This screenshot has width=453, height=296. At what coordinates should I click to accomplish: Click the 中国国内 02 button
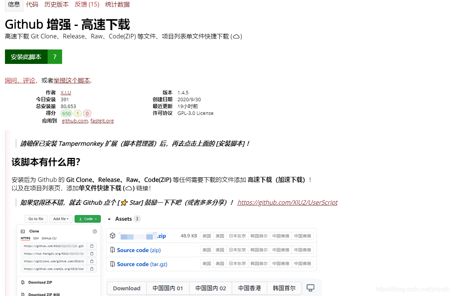pos(211,288)
